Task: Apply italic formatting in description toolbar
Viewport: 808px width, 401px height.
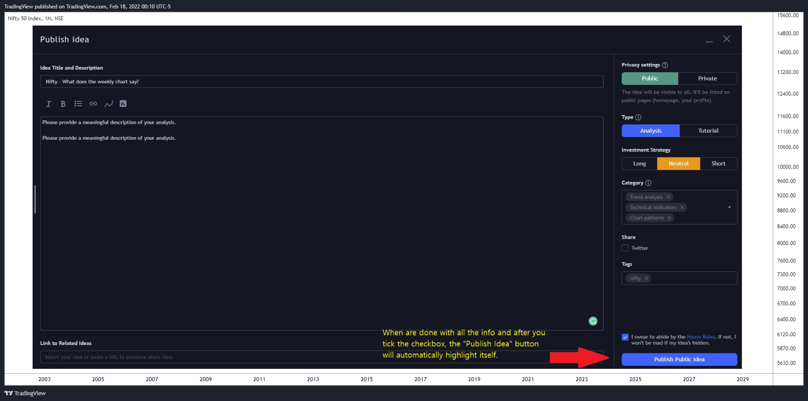Action: click(48, 104)
